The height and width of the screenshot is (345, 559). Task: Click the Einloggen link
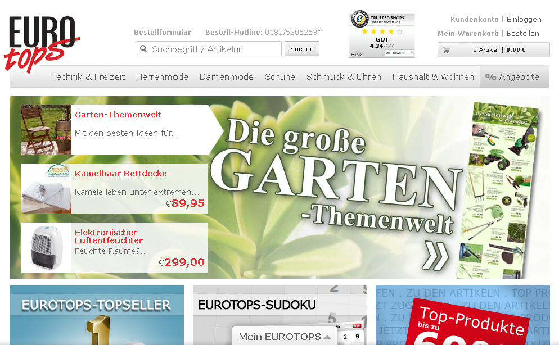tap(524, 20)
